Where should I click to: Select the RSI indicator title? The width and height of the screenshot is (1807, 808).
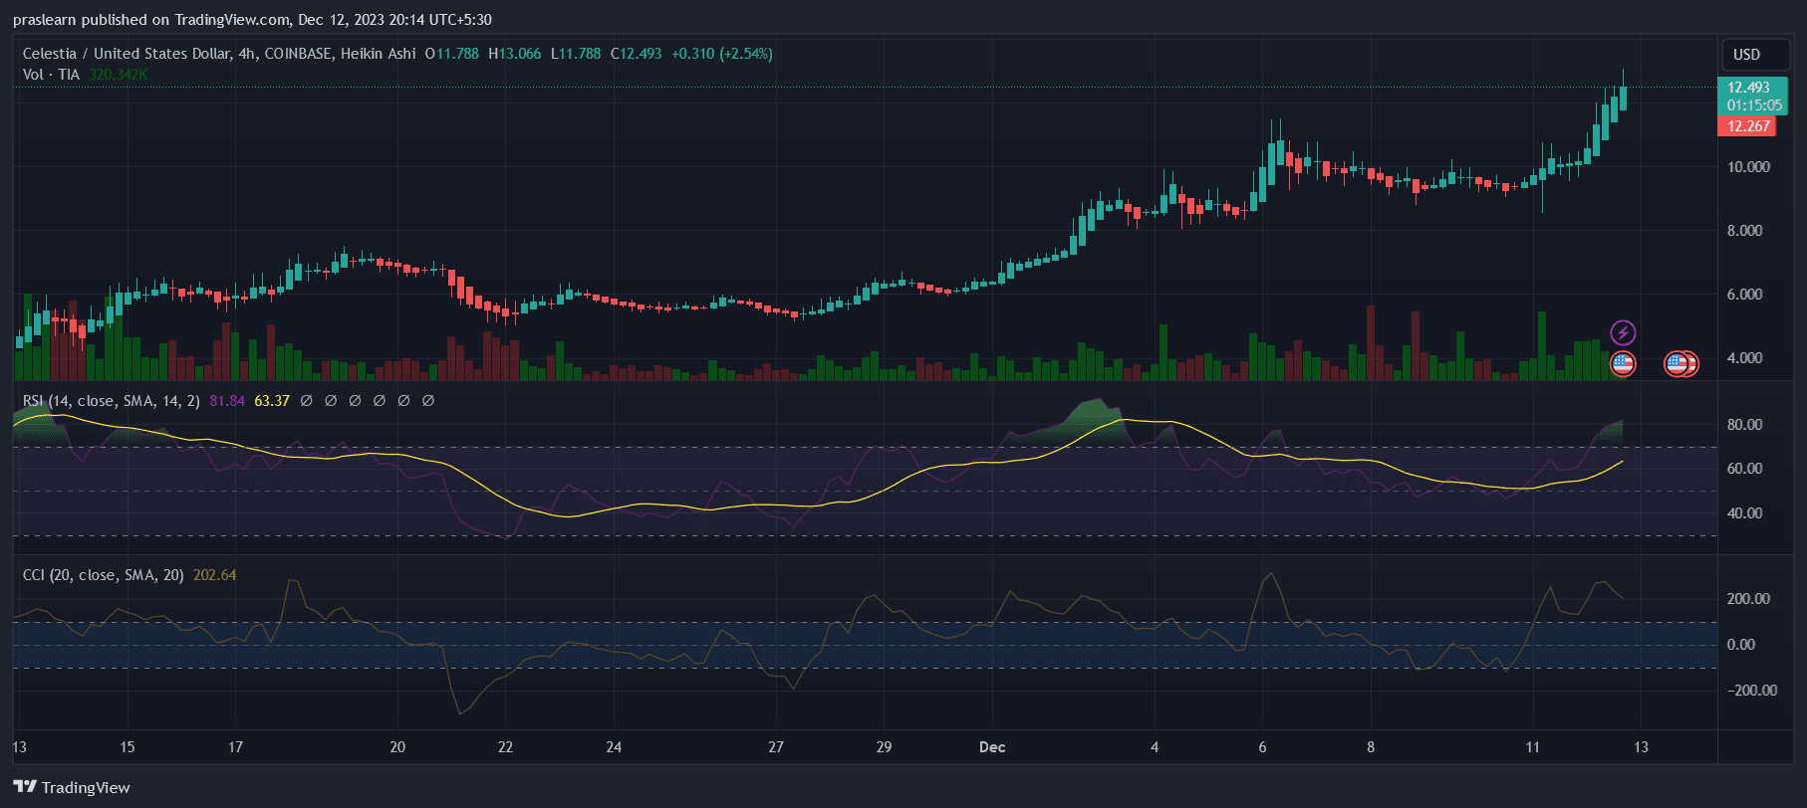coord(112,401)
